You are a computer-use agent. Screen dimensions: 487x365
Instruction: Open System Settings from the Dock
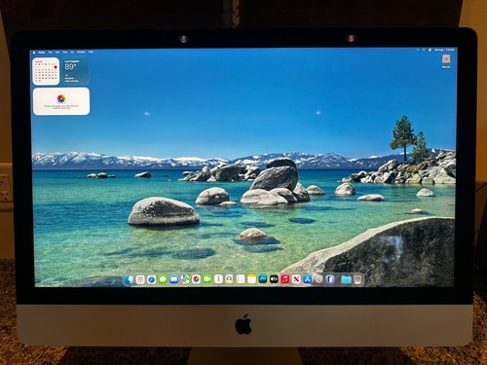point(318,279)
